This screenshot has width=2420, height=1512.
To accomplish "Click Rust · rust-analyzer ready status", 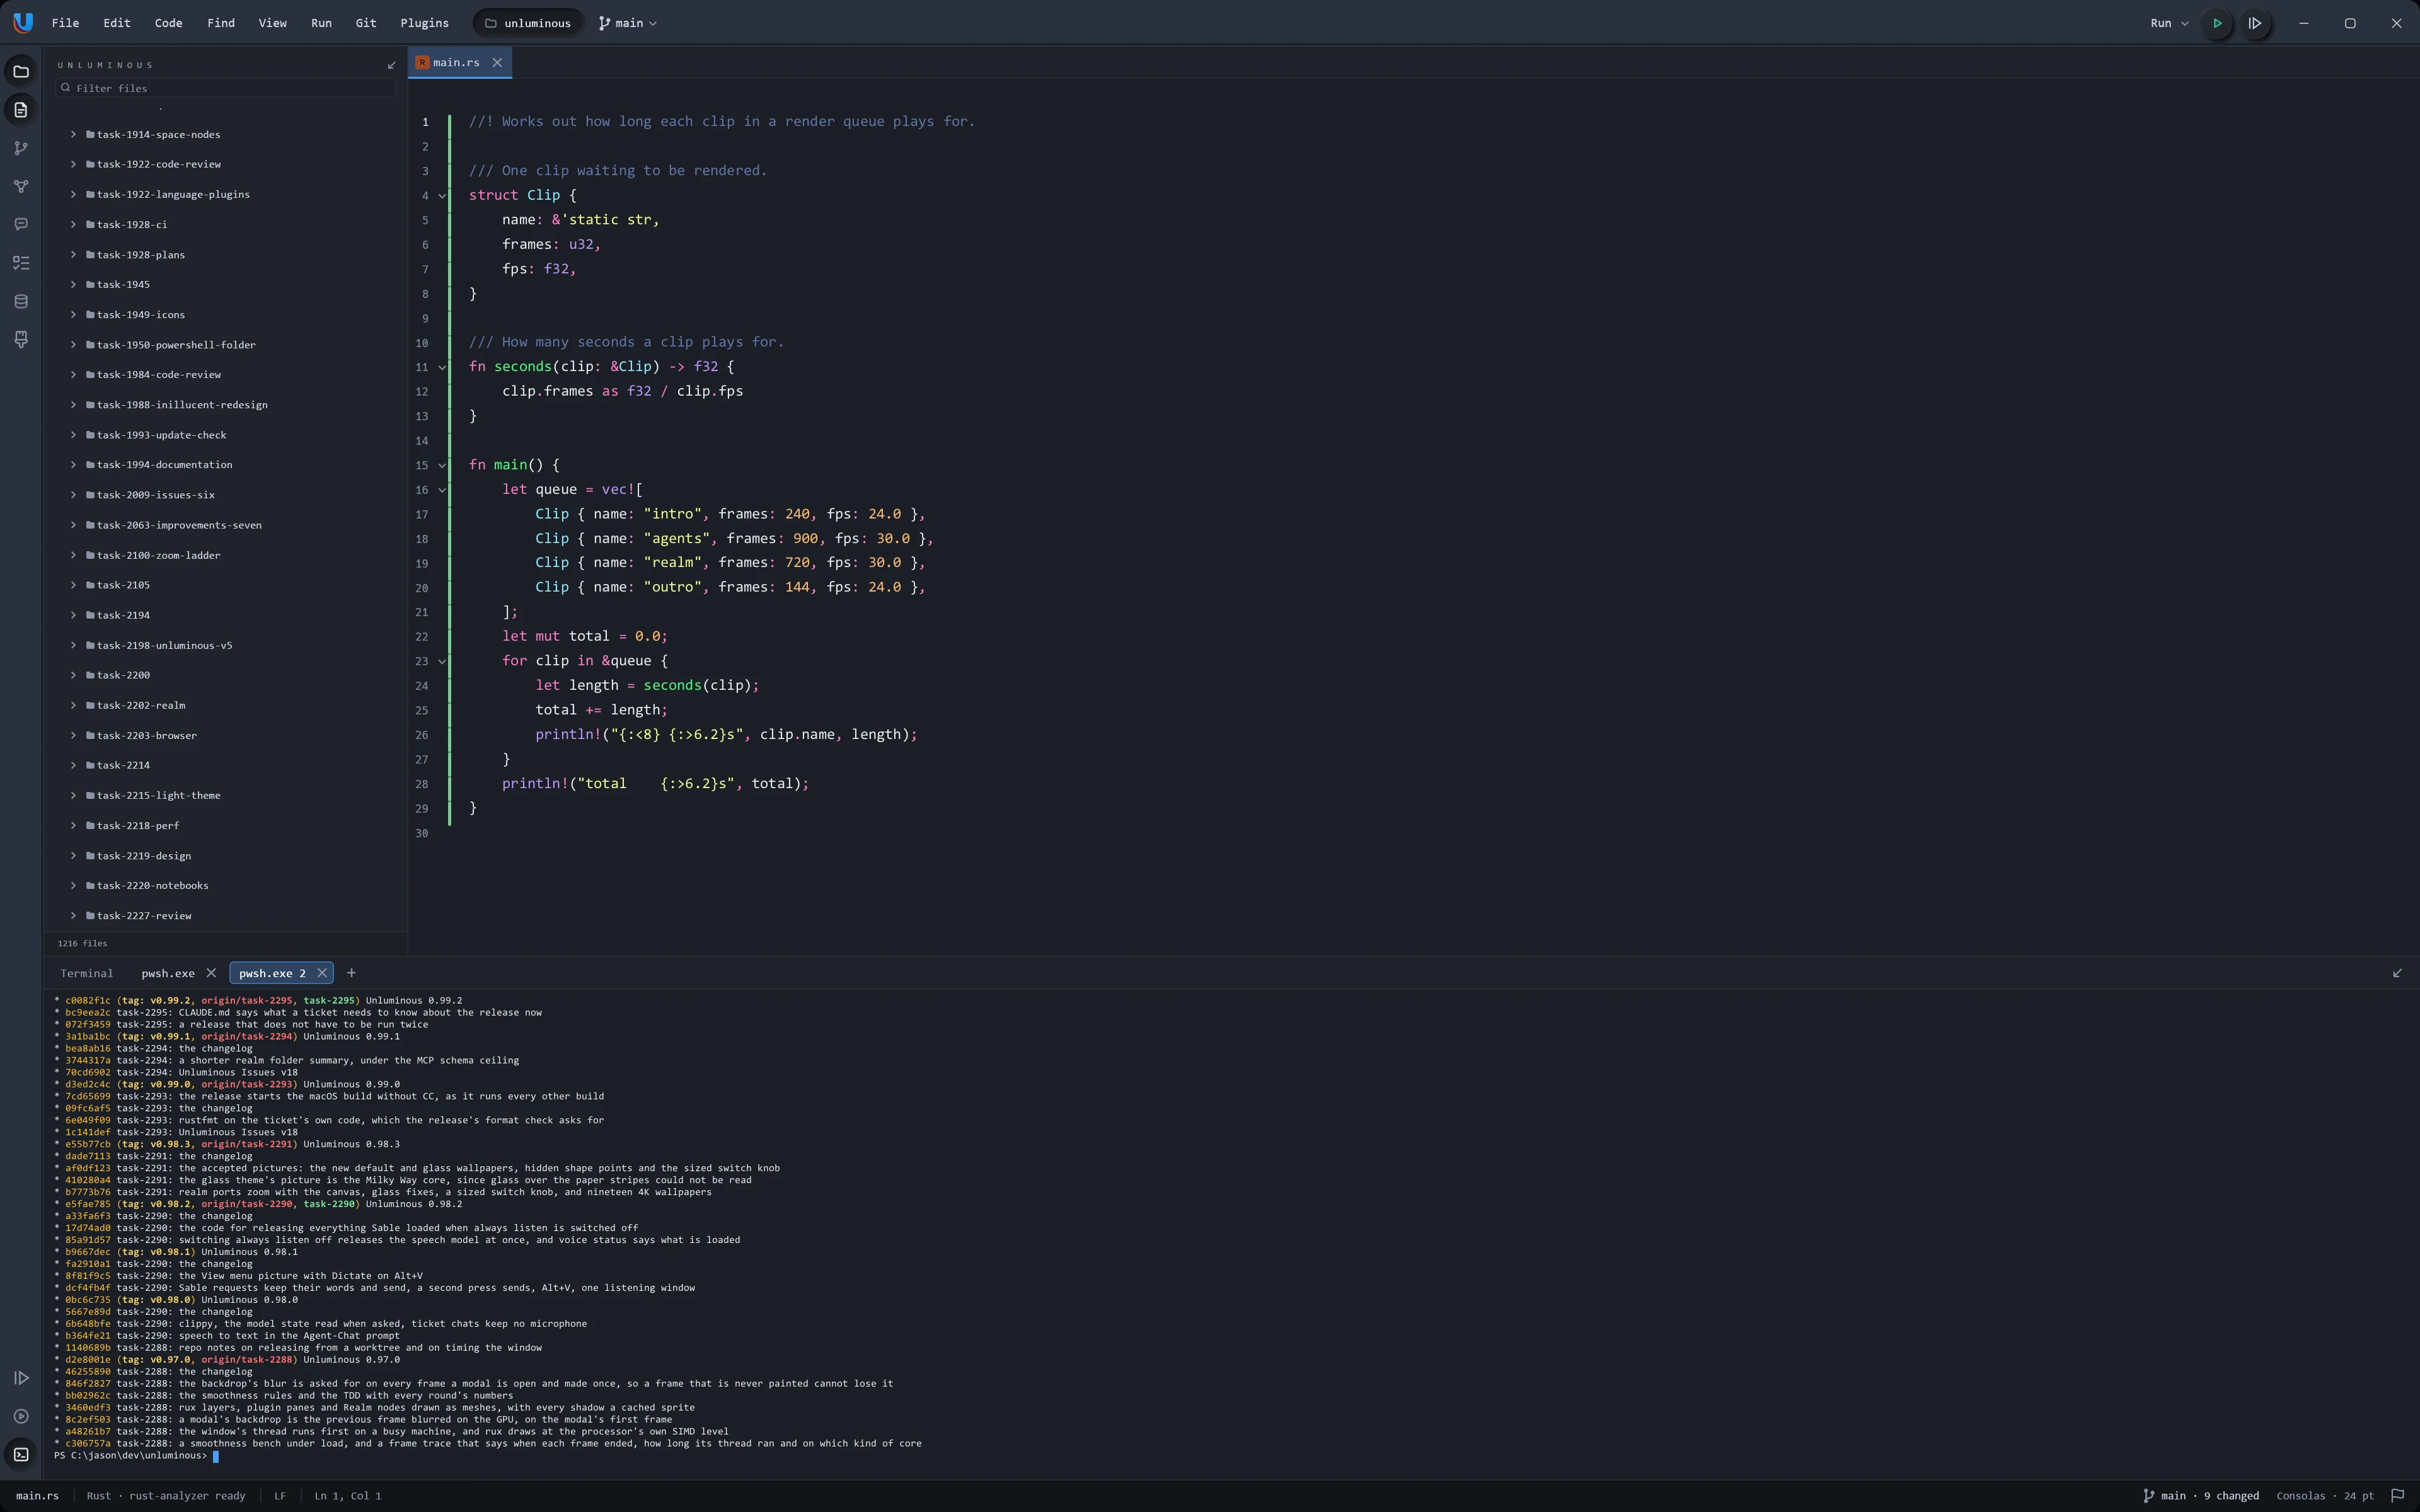I will pos(166,1496).
